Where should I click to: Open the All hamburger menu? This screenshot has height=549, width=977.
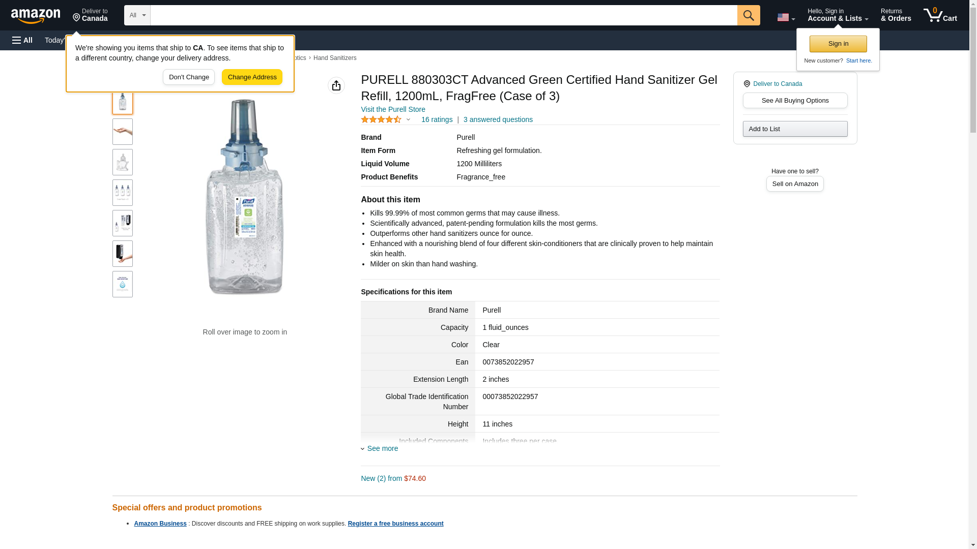point(22,40)
